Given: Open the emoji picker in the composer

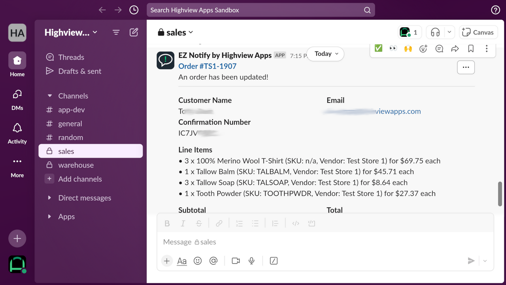Looking at the screenshot, I should coord(198,261).
